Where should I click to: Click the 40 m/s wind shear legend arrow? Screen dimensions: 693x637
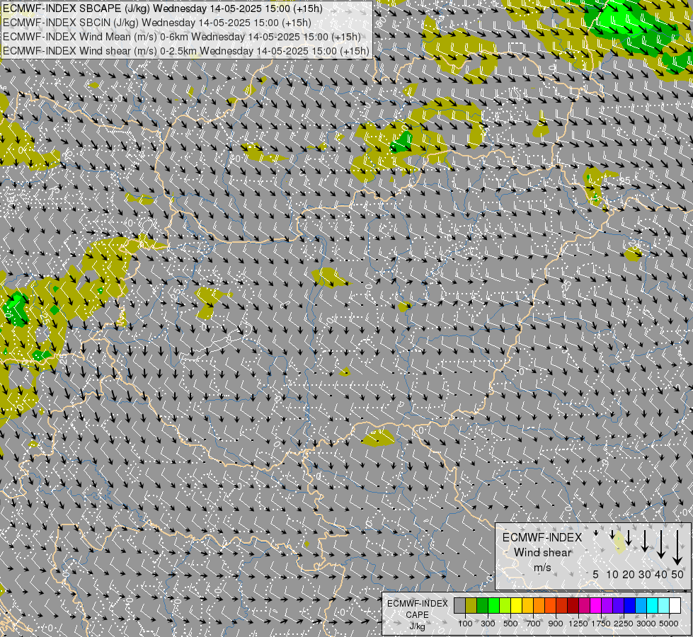661,544
